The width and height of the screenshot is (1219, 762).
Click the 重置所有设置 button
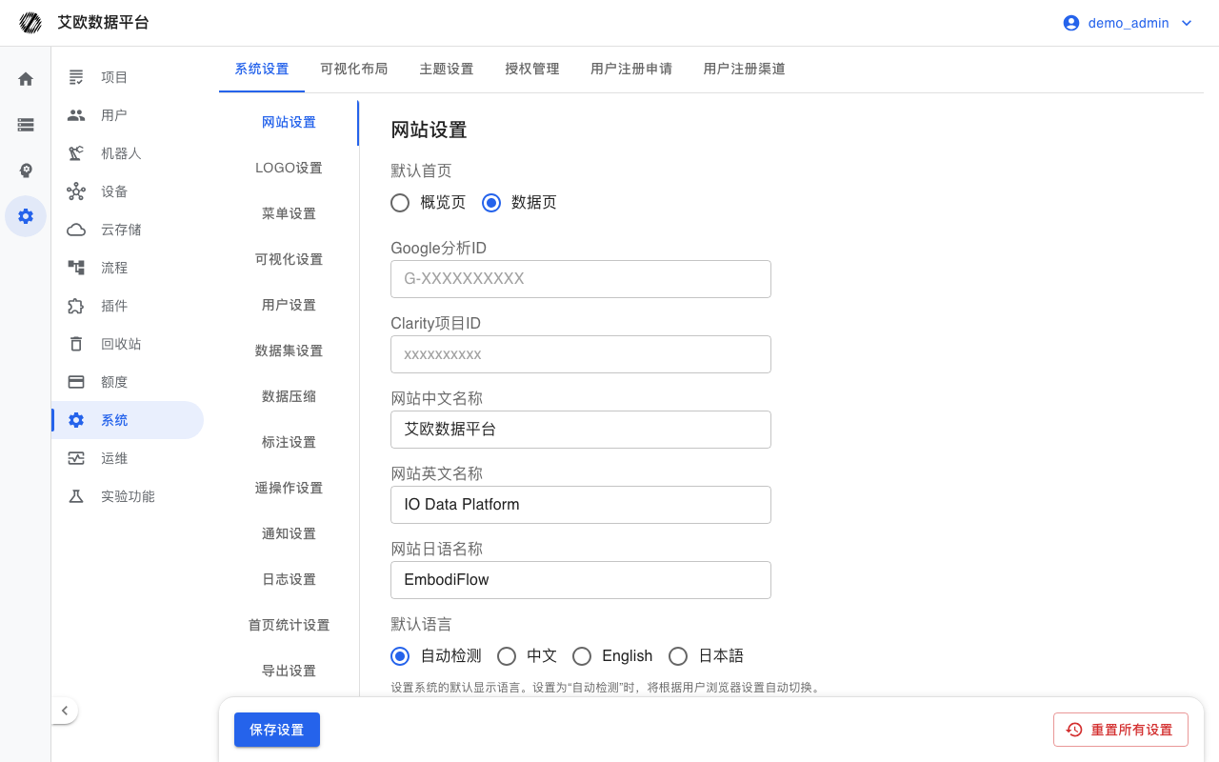pos(1121,730)
